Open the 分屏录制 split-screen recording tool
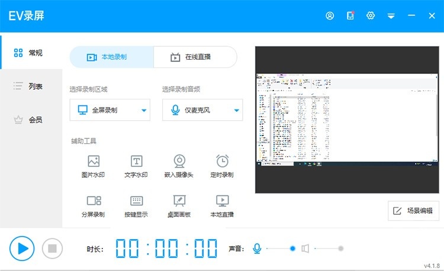 [x=93, y=207]
